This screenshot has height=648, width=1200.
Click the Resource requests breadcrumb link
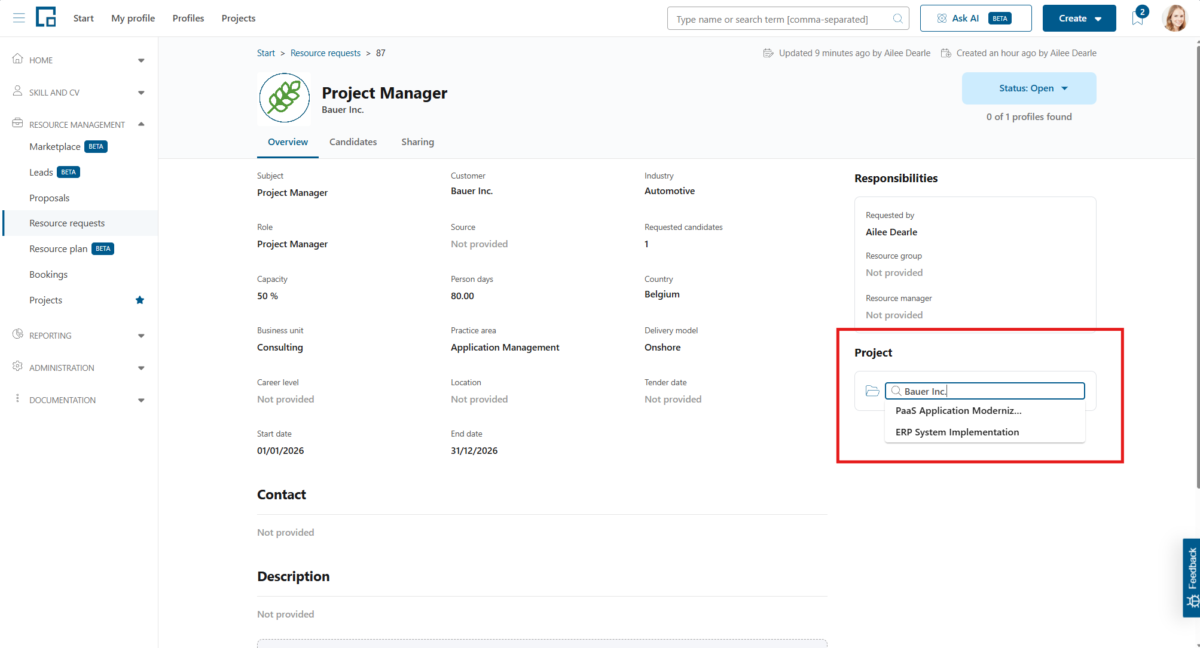pos(325,53)
